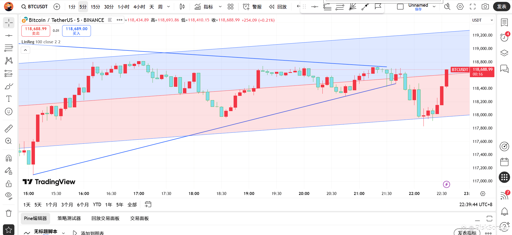512x235 pixels.
Task: Take a chart snapshot with camera icon
Action: [485, 7]
